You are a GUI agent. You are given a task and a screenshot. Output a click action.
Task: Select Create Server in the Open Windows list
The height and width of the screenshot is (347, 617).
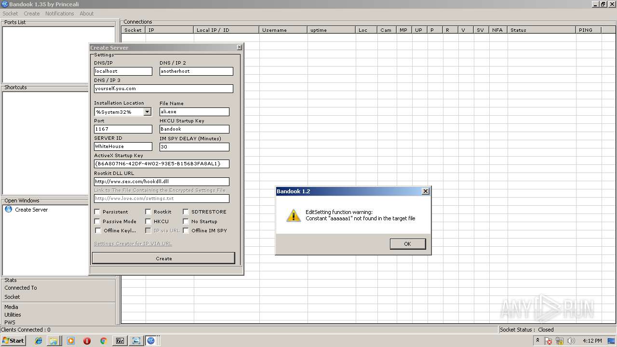31,210
